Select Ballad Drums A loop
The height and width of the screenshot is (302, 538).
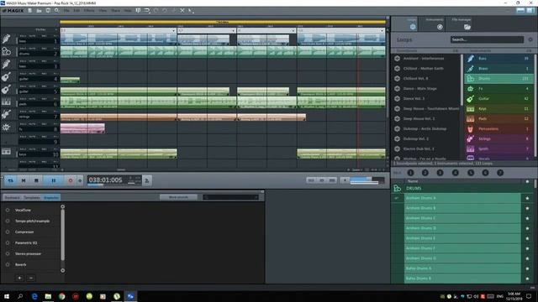tap(462, 268)
